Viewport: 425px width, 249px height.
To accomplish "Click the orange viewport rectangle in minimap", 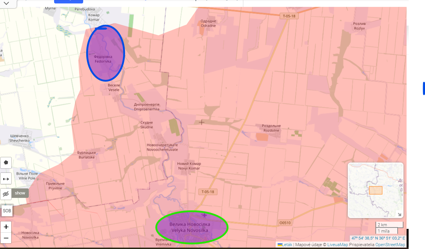I will coord(376,190).
